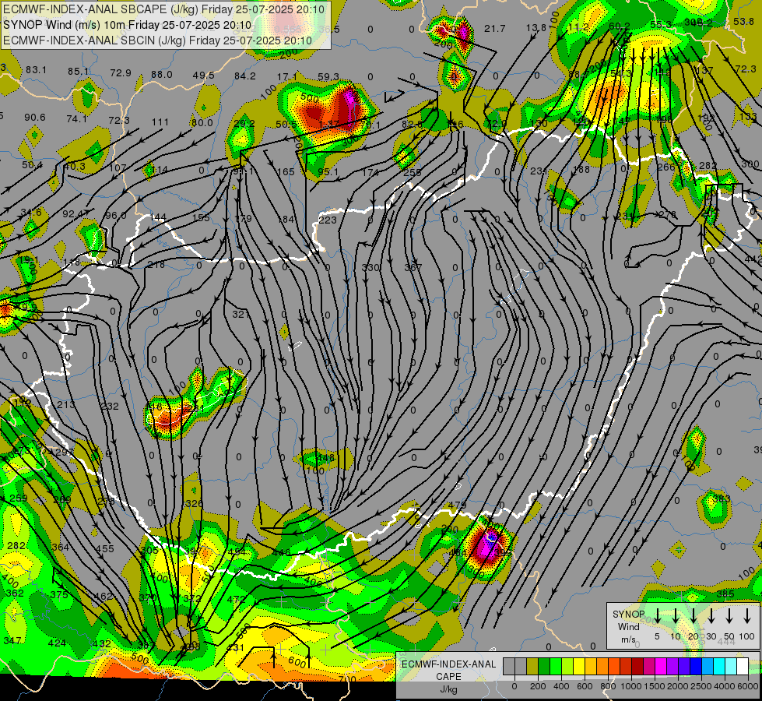
Task: Click the 1500 tick label on CAPE scale
Action: click(655, 686)
